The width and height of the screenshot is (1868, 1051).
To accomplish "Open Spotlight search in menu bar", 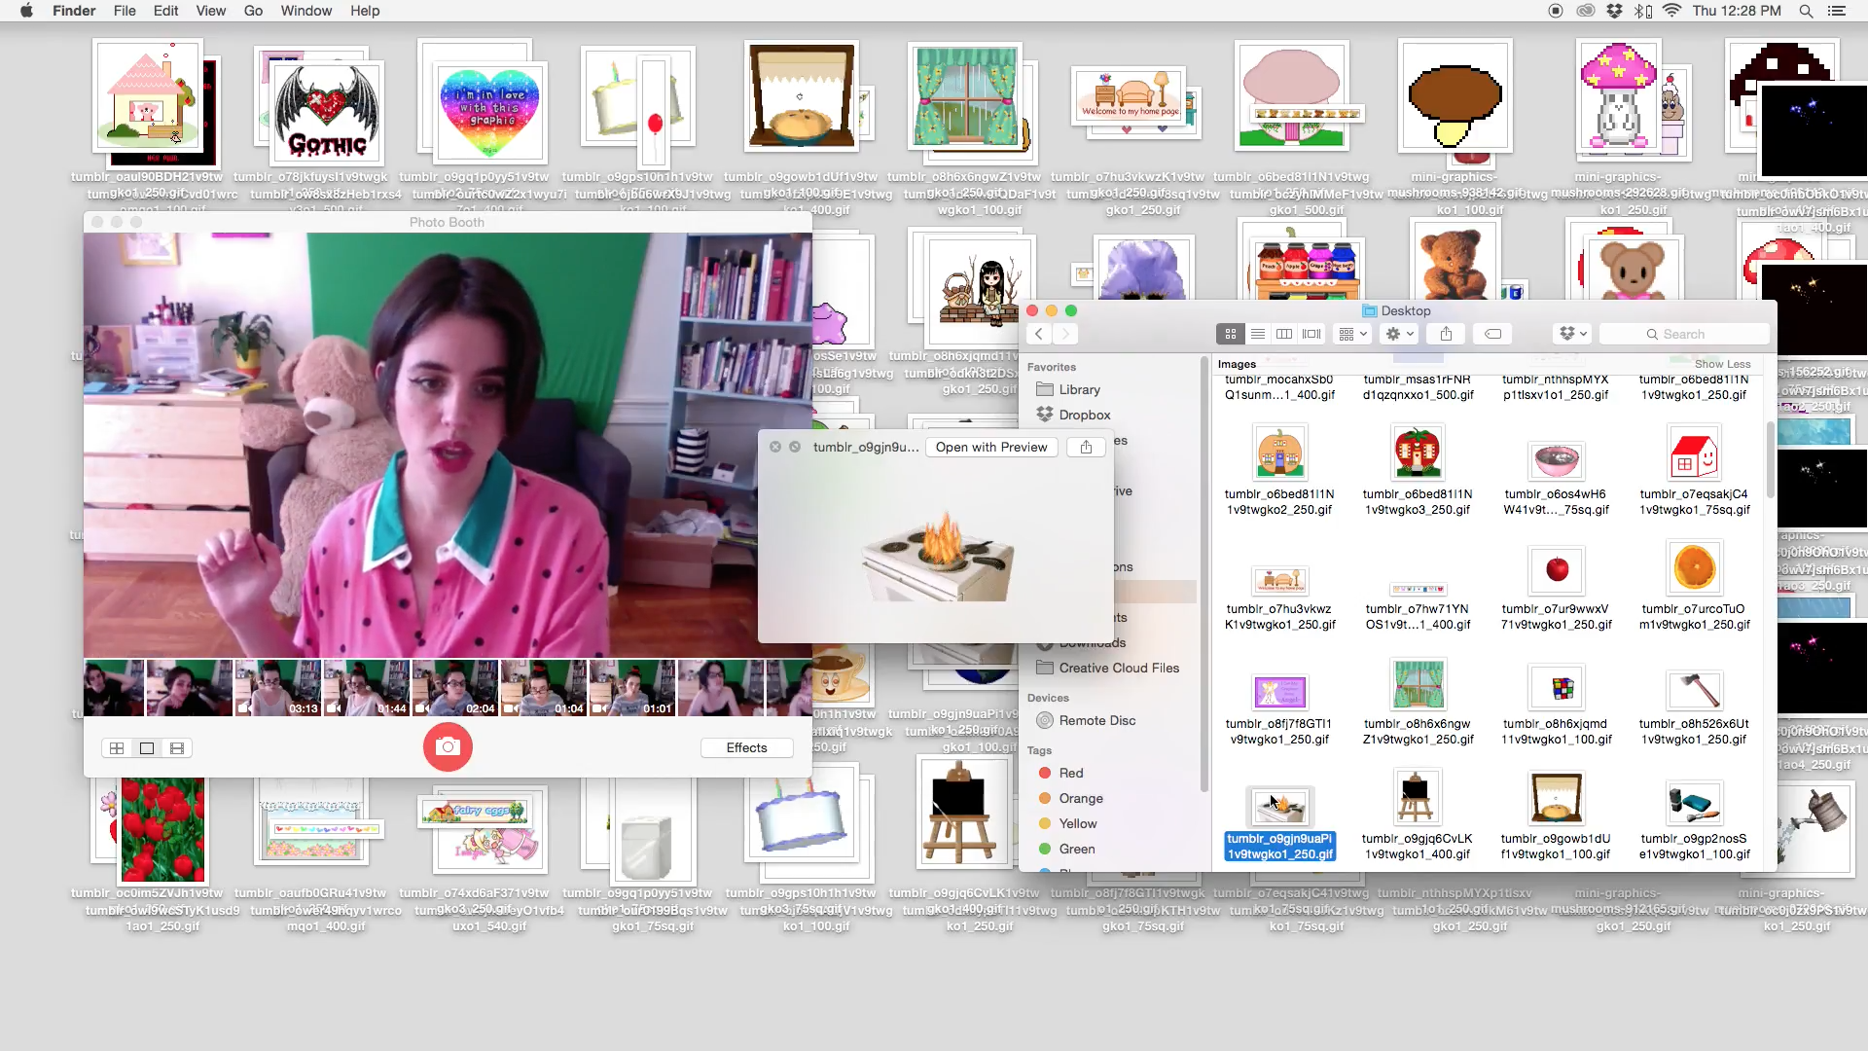I will tap(1806, 11).
